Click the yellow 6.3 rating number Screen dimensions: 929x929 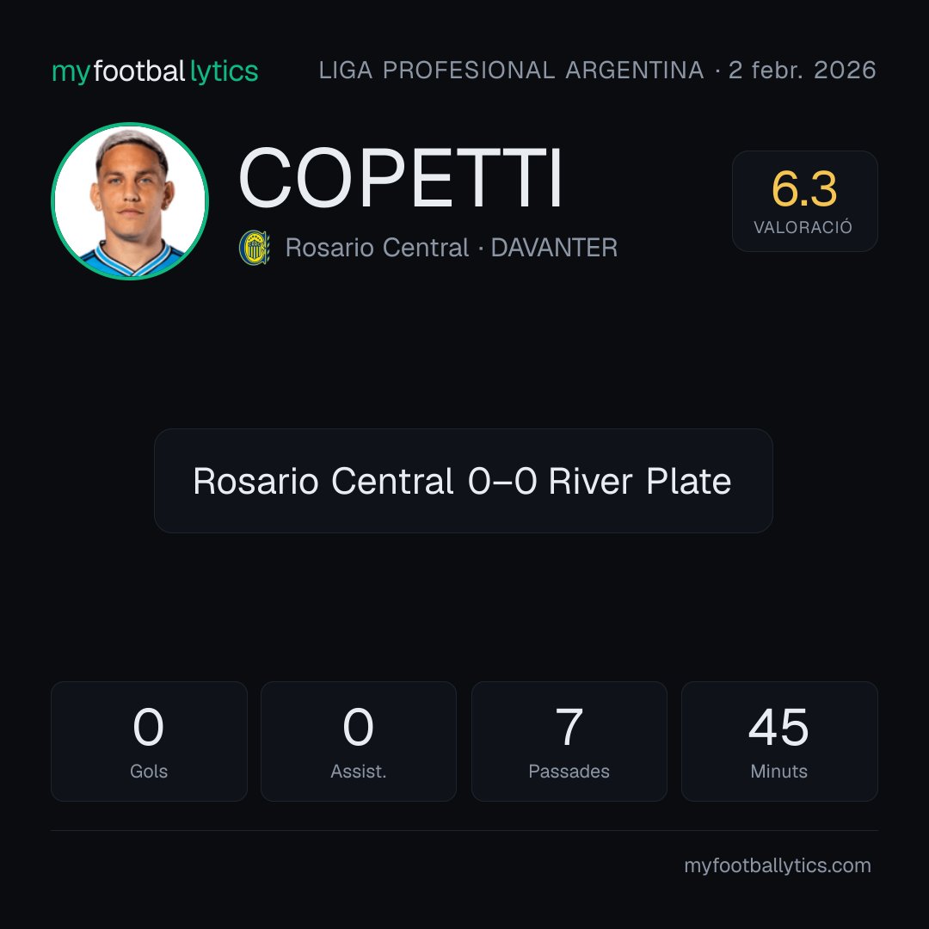pos(804,189)
